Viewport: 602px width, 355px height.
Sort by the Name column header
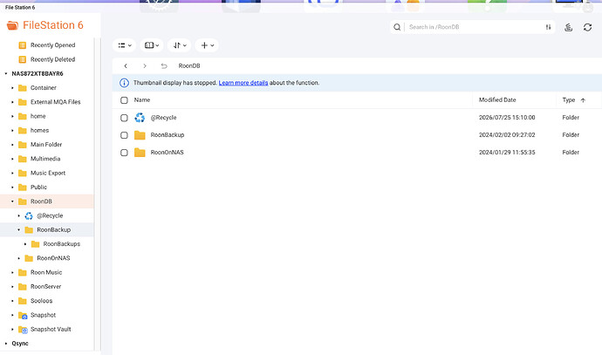point(142,99)
